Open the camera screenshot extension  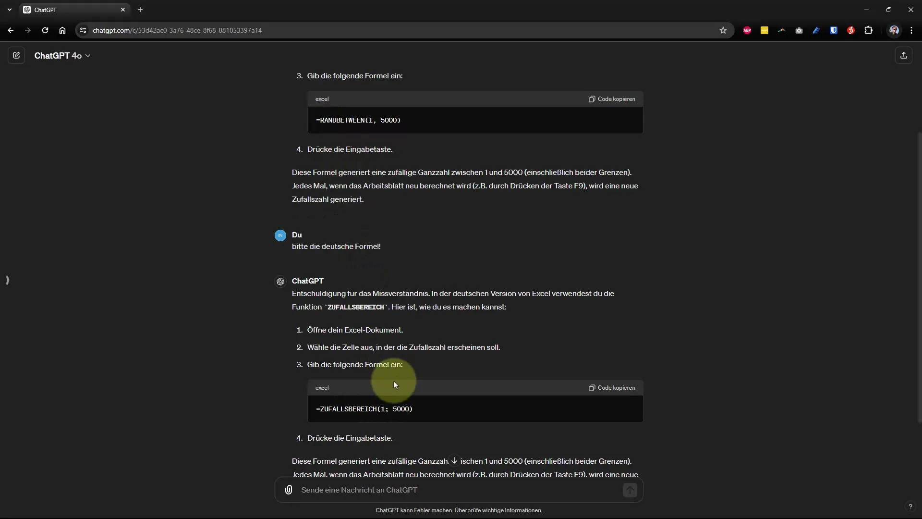799,30
